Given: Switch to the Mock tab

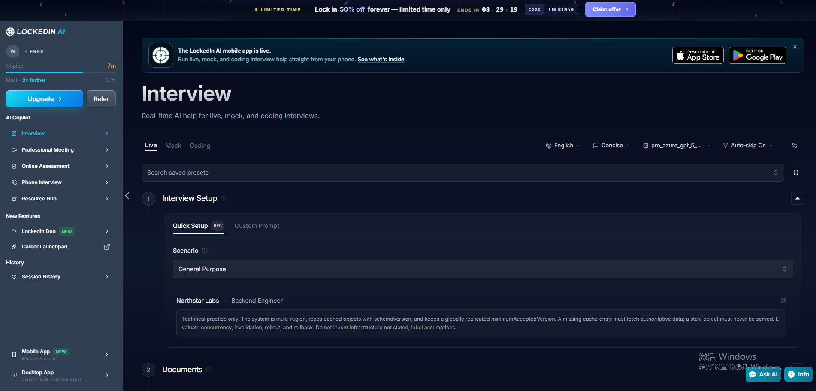Looking at the screenshot, I should click(x=173, y=146).
